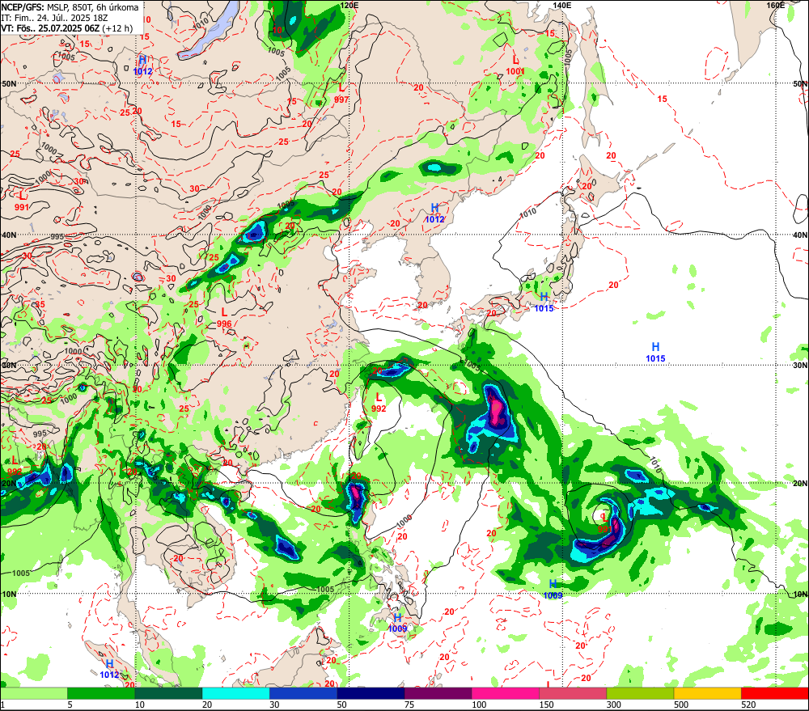This screenshot has height=711, width=809.
Task: Click the medium green 5–10 mm legend swatch
Action: pos(101,693)
